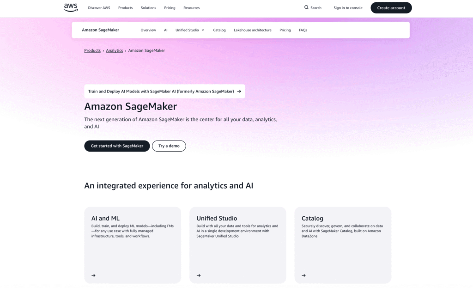Screen dimensions: 473x288
Task: Open the Products dropdown in the top nav
Action: coord(125,7)
